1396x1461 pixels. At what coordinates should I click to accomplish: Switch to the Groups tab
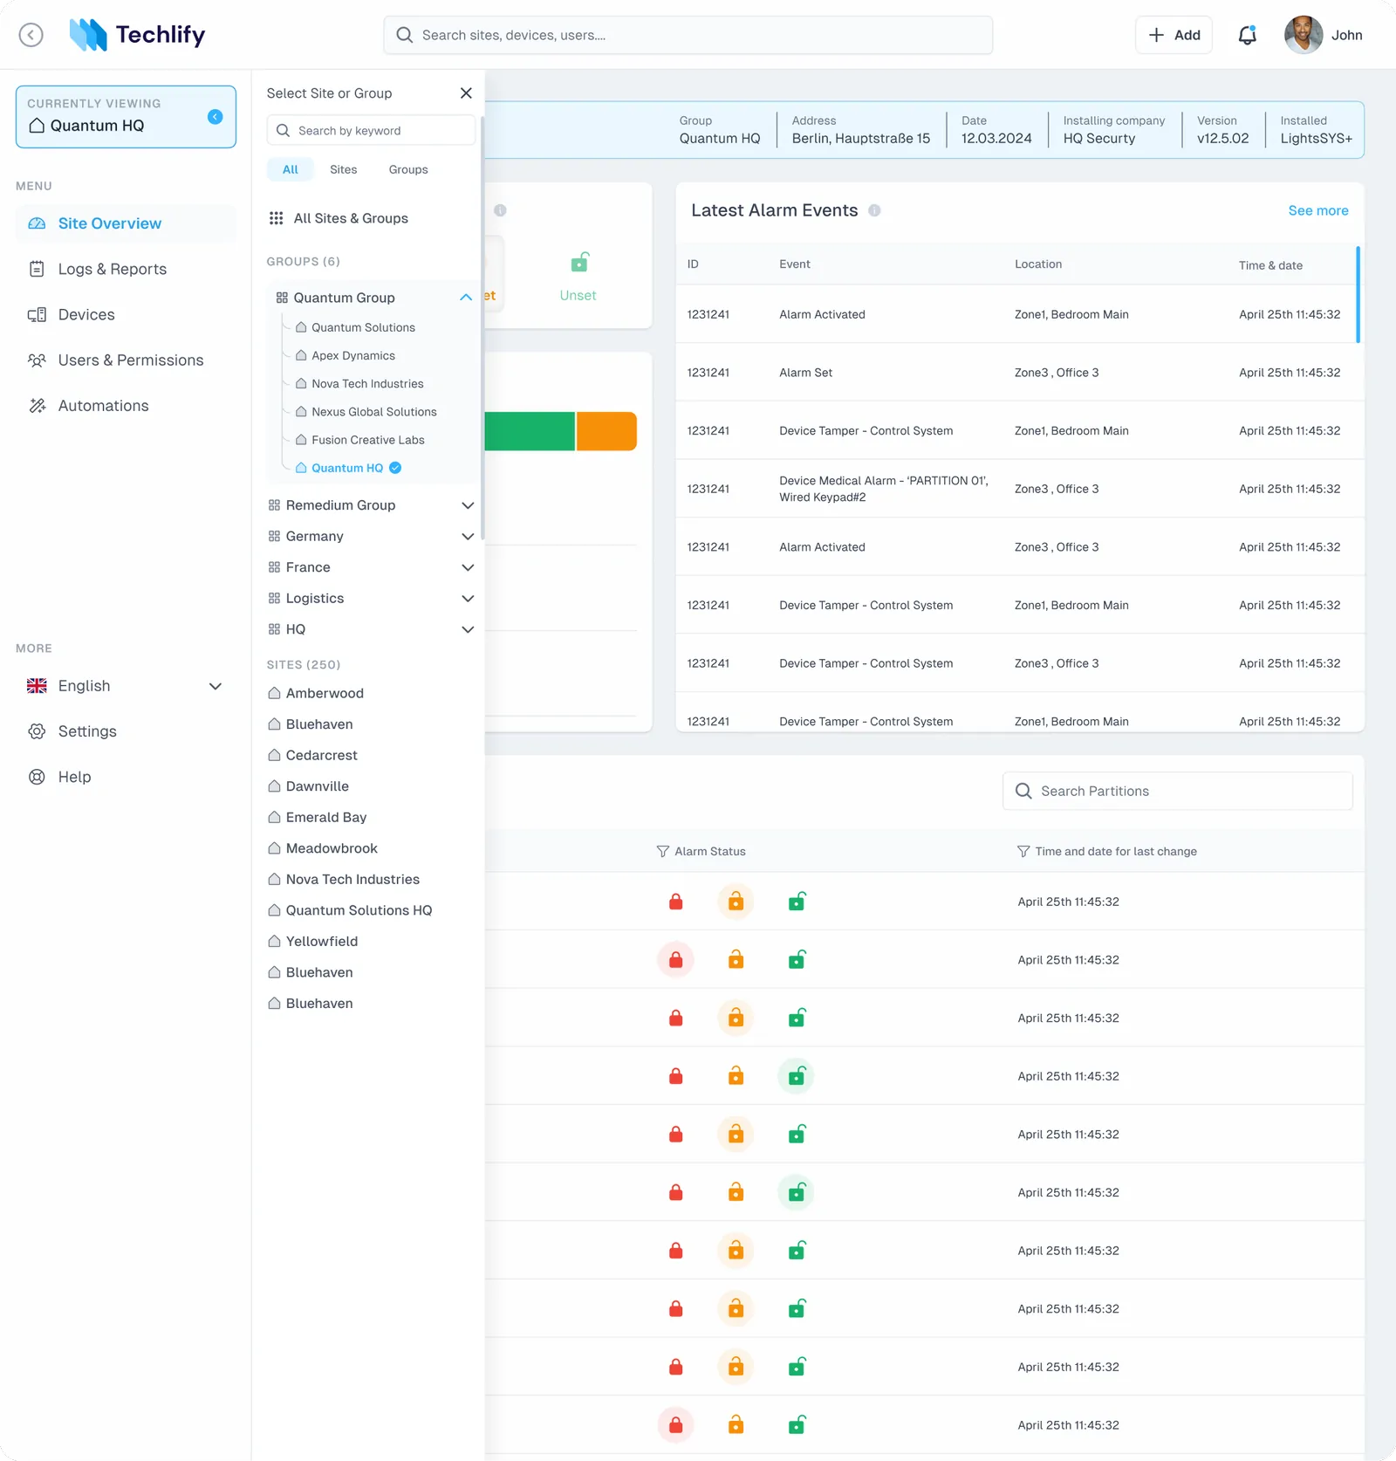[408, 169]
